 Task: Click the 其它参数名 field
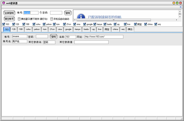point(49,42)
